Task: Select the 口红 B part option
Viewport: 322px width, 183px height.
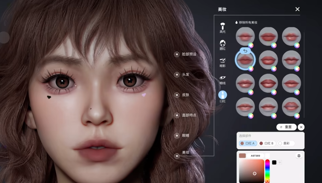Action: click(267, 143)
